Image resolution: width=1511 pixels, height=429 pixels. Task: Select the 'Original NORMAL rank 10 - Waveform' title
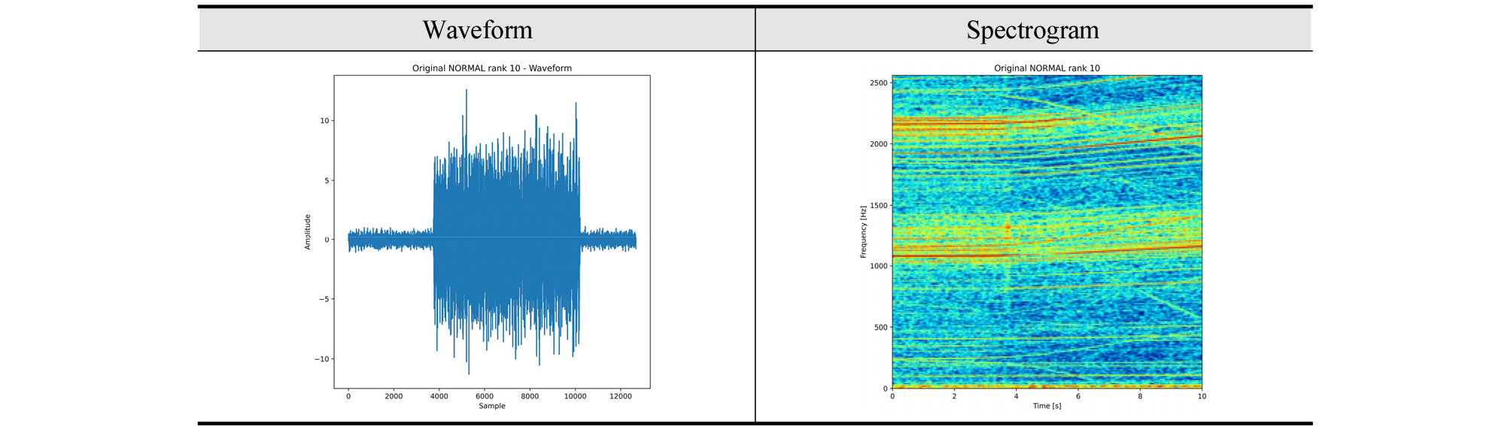(491, 68)
